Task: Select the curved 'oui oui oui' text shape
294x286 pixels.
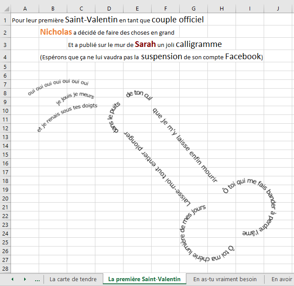Action: tap(58, 86)
